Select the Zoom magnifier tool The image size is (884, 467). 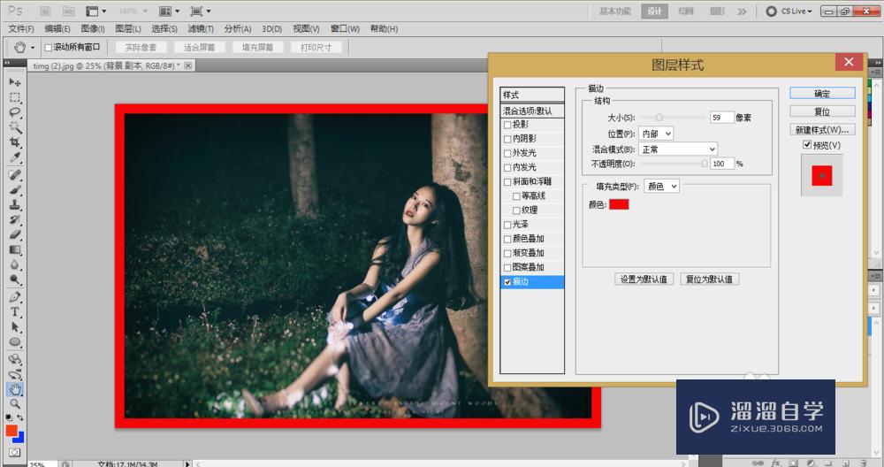15,404
